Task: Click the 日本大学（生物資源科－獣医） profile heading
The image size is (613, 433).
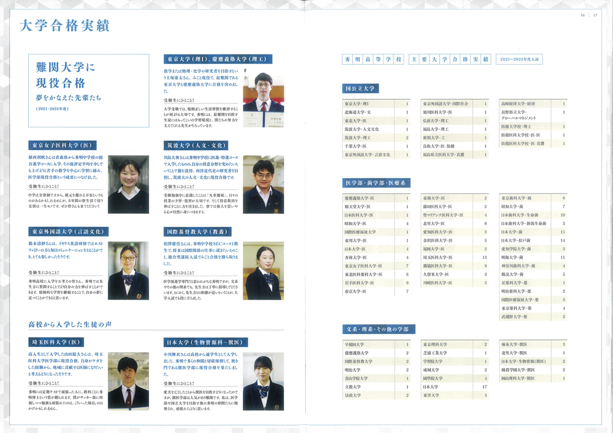Action: tap(205, 342)
